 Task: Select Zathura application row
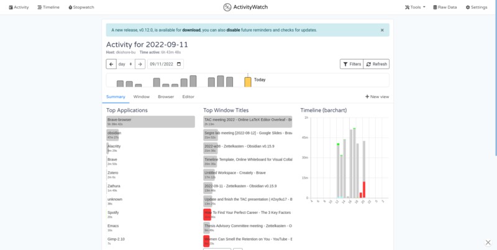150,188
